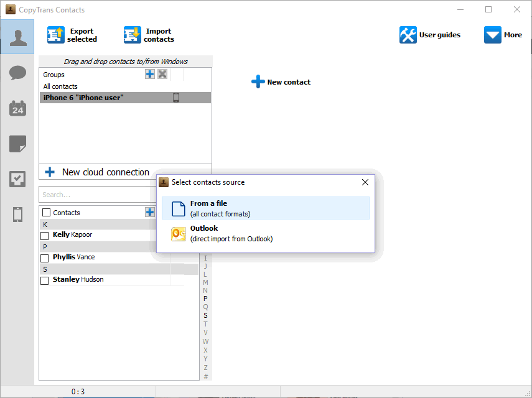
Task: Open User guides
Action: [x=430, y=35]
